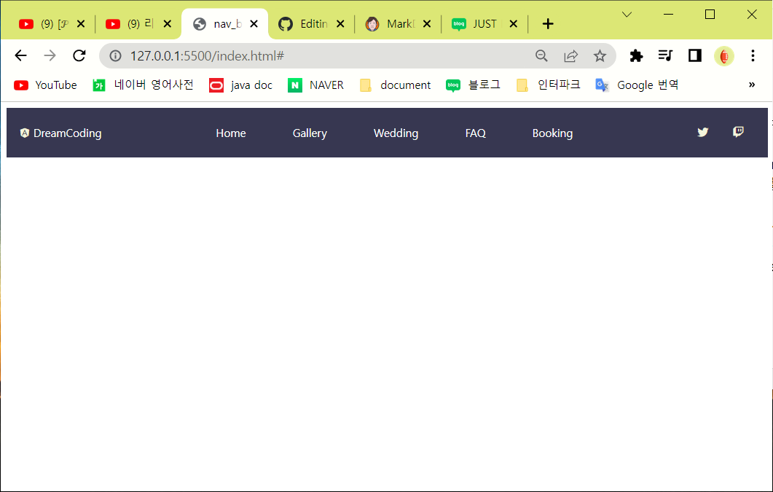Screen dimensions: 773x492
Task: Open a new tab with plus button
Action: click(x=548, y=23)
